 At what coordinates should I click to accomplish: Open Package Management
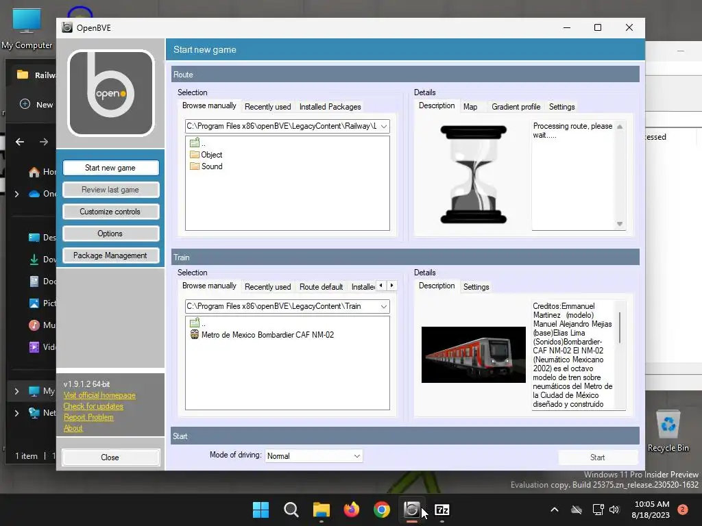pos(110,255)
